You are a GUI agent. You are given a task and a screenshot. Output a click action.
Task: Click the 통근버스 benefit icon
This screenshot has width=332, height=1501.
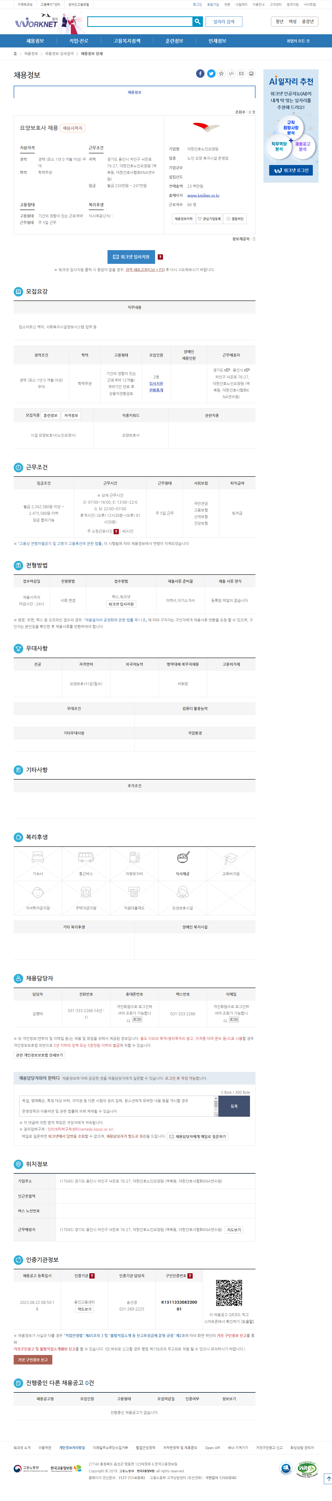tap(86, 858)
